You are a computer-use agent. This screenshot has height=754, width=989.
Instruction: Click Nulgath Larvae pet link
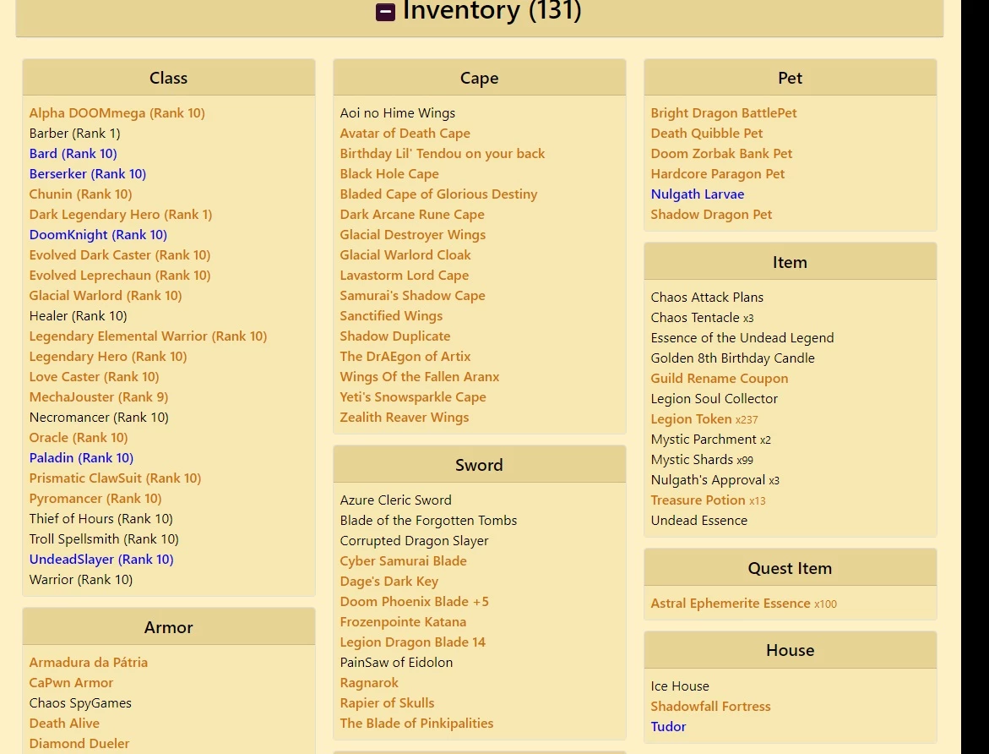point(698,194)
